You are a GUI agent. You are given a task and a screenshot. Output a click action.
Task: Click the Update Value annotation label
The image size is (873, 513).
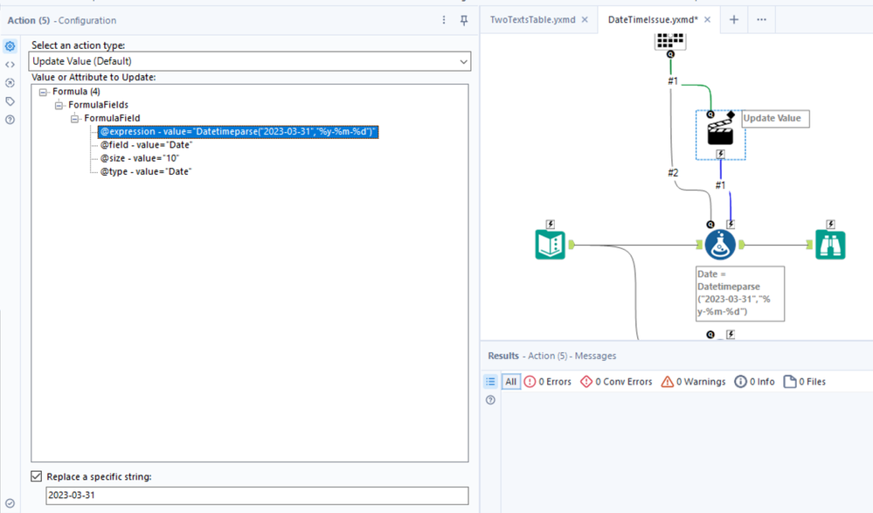click(x=776, y=119)
